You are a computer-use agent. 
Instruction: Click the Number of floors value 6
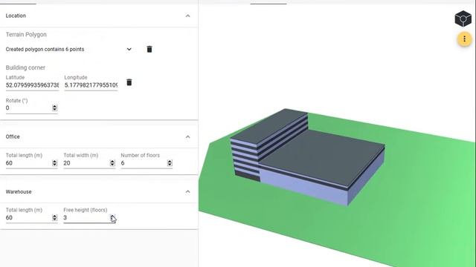(123, 163)
